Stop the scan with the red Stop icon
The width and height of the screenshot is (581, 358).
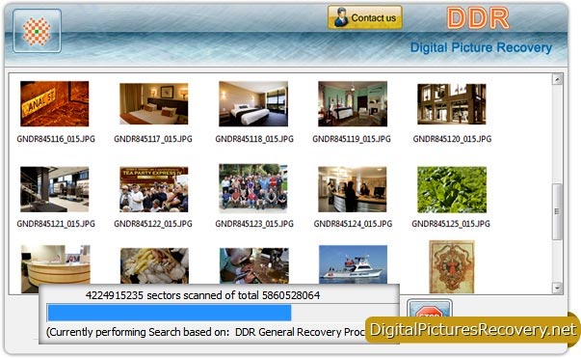pyautogui.click(x=430, y=308)
